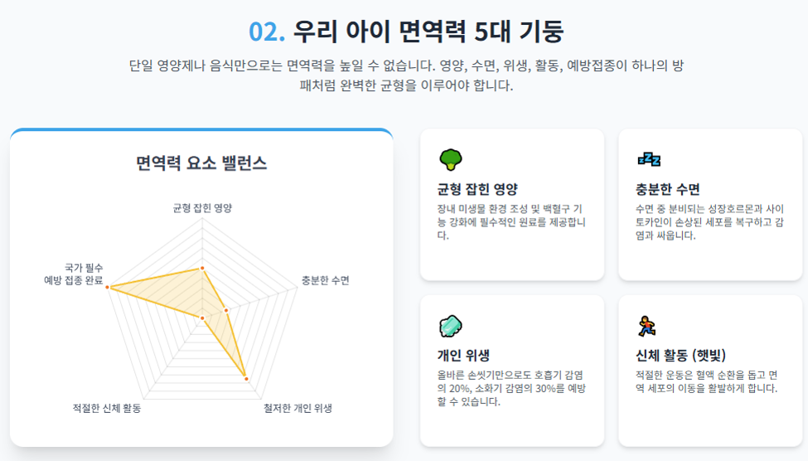Viewport: 808px width, 461px height.
Task: Click the running person icon
Action: click(x=646, y=326)
